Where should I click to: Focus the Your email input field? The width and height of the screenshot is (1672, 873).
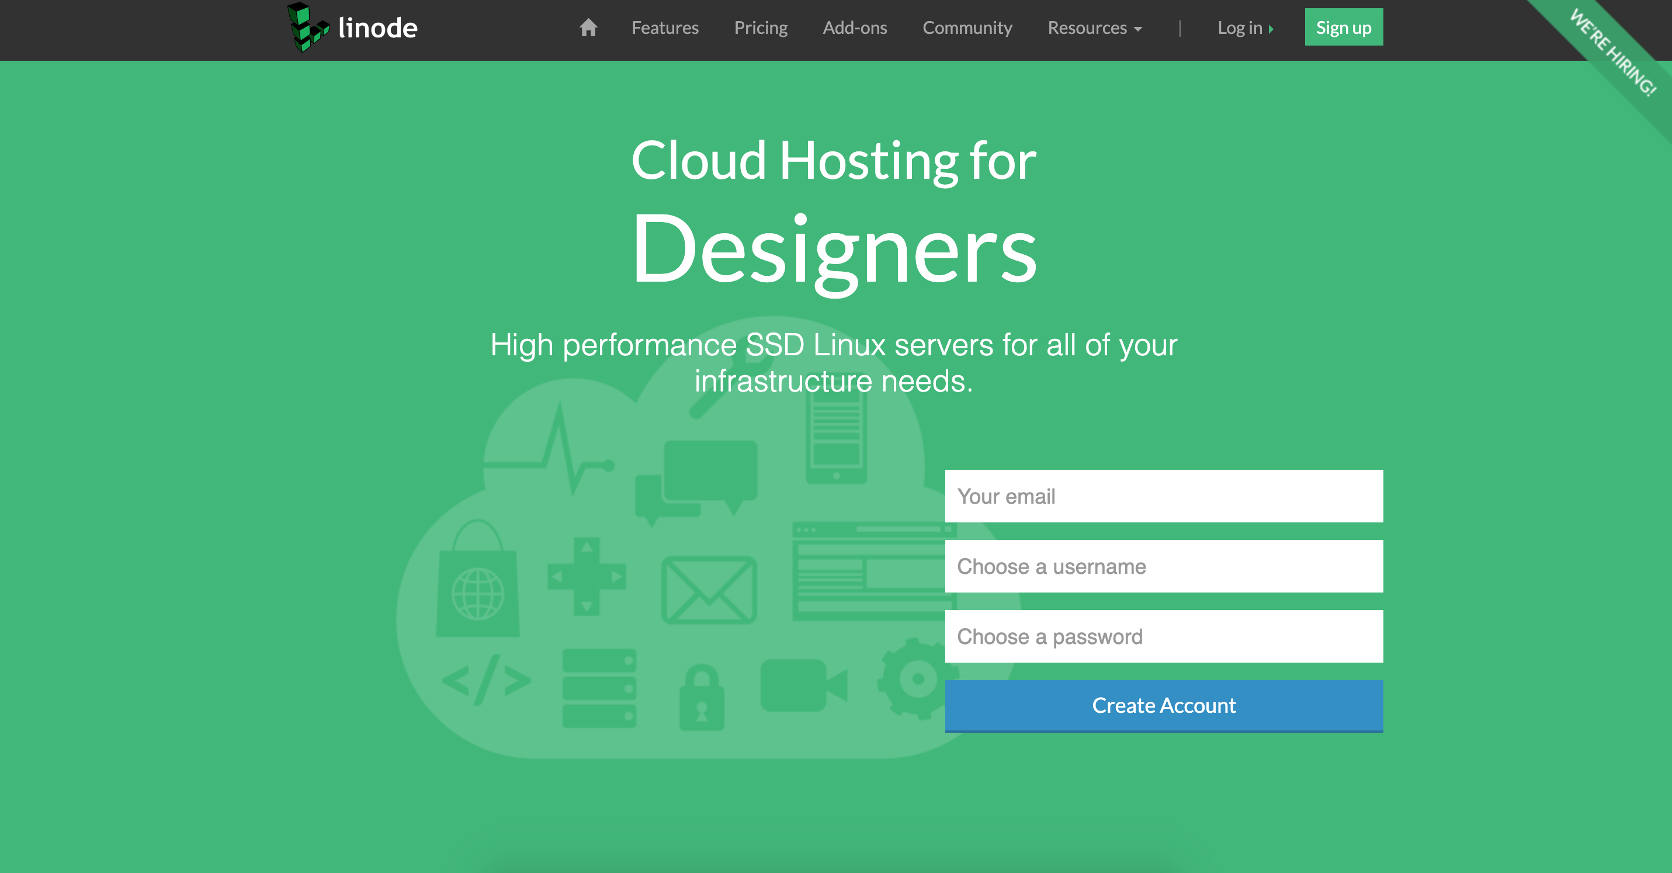pyautogui.click(x=1163, y=496)
